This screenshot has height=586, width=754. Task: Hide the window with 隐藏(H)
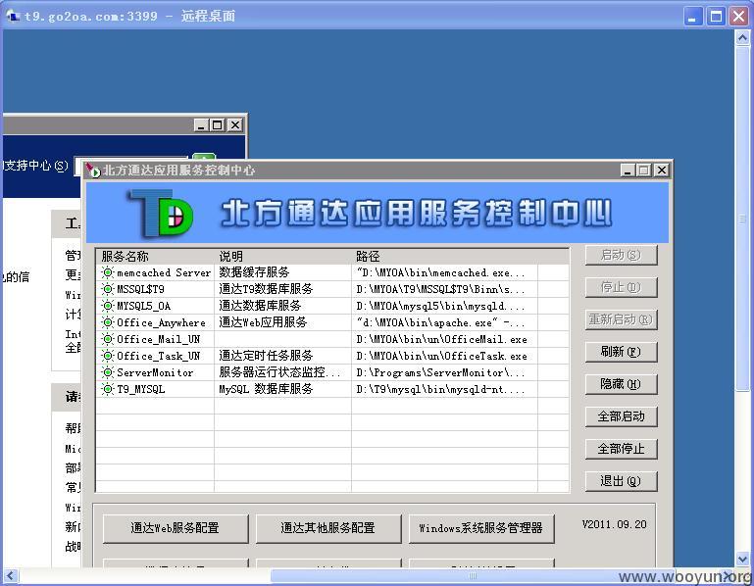pos(621,383)
